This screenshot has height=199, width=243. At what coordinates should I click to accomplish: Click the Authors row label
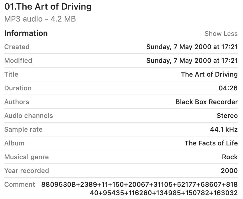(17, 102)
